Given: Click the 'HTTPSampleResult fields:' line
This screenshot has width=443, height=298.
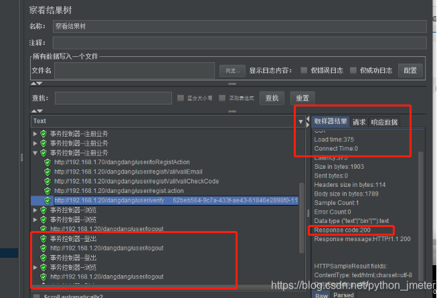Looking at the screenshot, I should 351,267.
